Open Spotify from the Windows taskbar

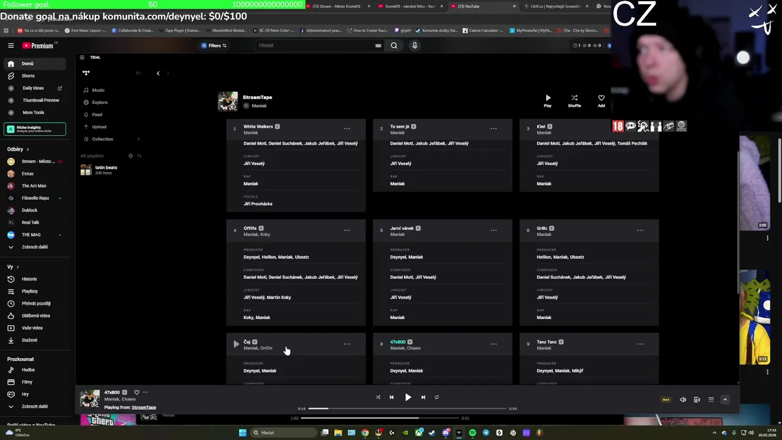[x=472, y=433]
